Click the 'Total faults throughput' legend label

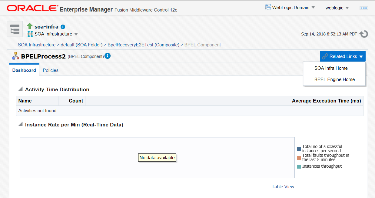point(326,157)
